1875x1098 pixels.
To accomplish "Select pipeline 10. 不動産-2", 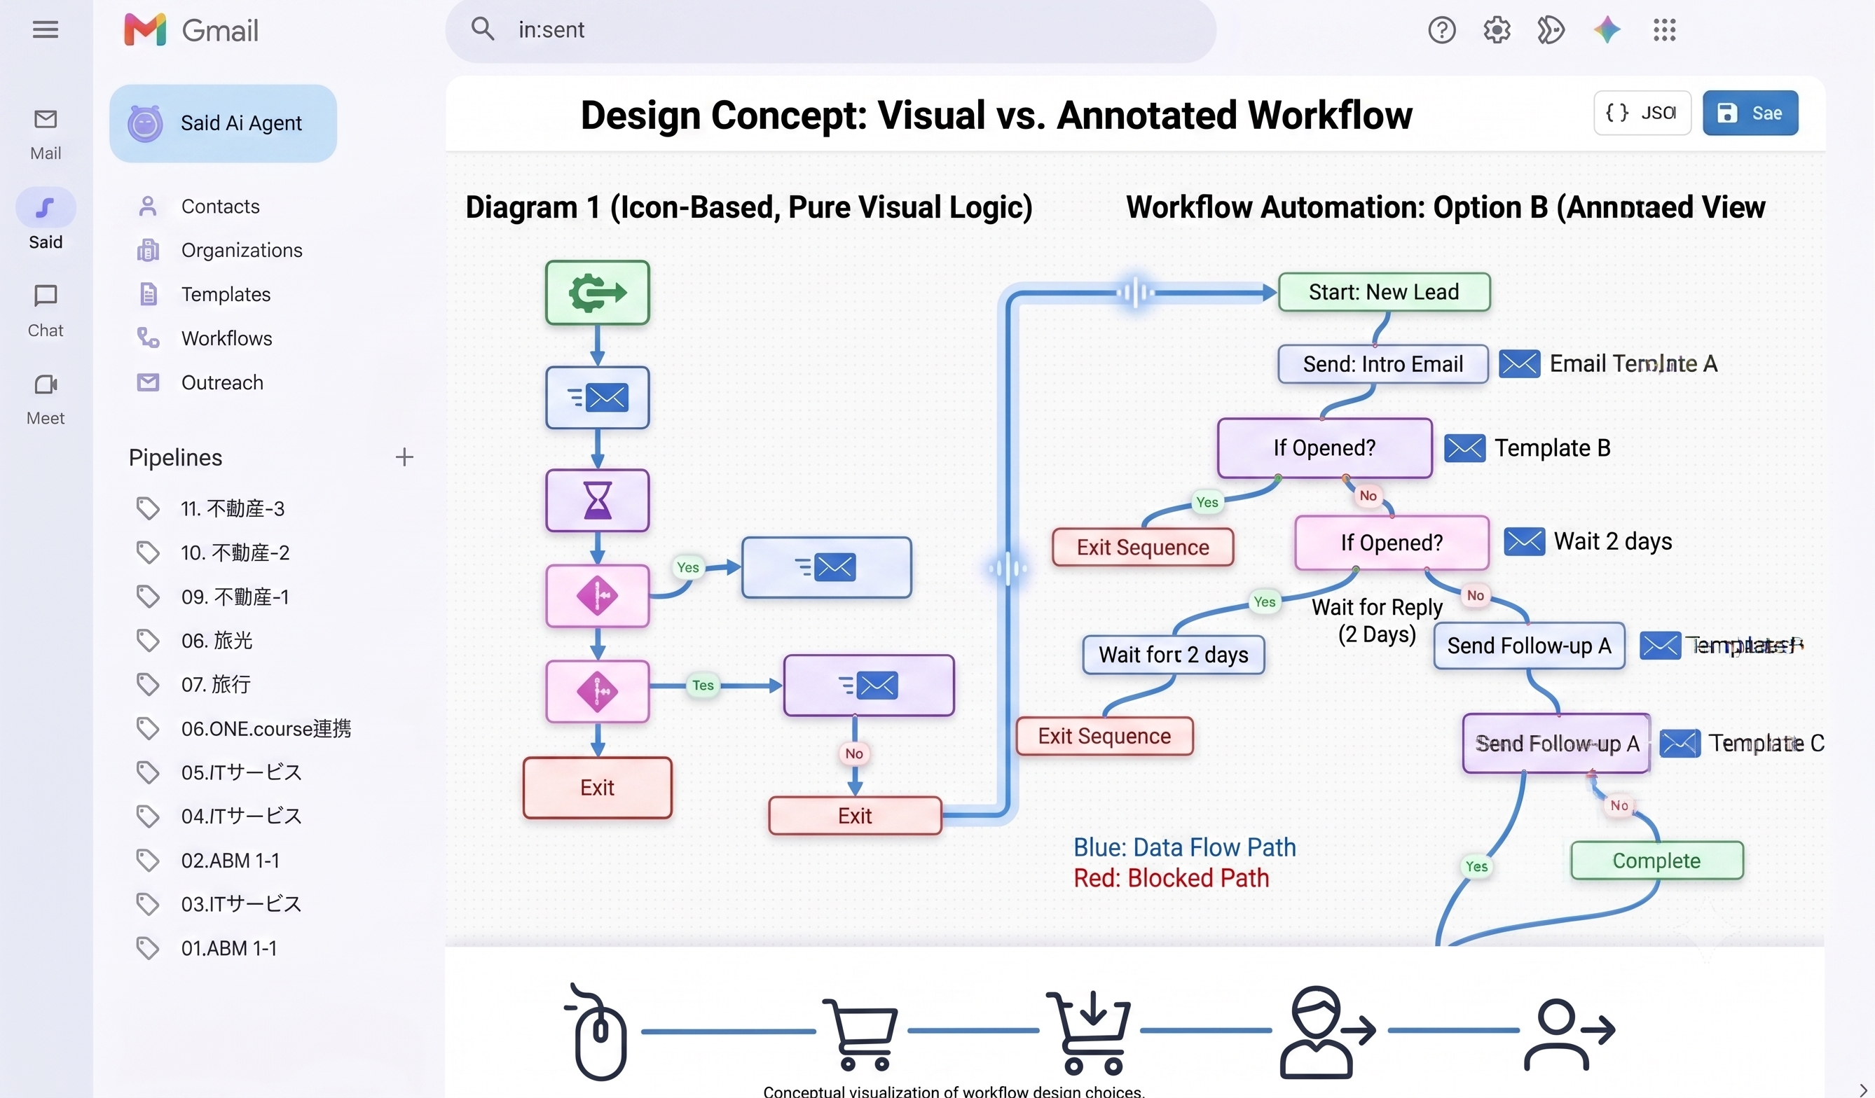I will coord(213,553).
